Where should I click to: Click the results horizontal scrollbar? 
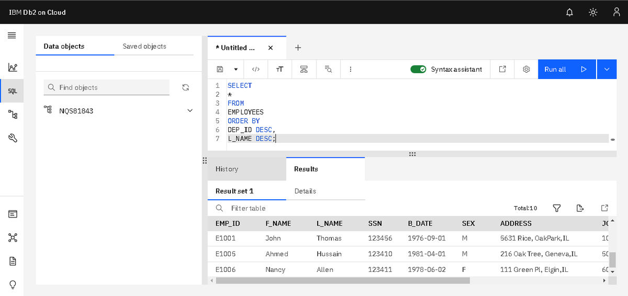click(343, 281)
